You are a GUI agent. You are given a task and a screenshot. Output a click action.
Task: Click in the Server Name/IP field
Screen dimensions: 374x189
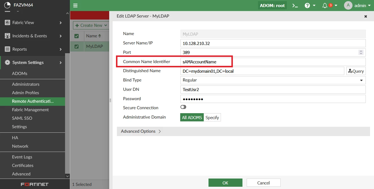pyautogui.click(x=273, y=43)
